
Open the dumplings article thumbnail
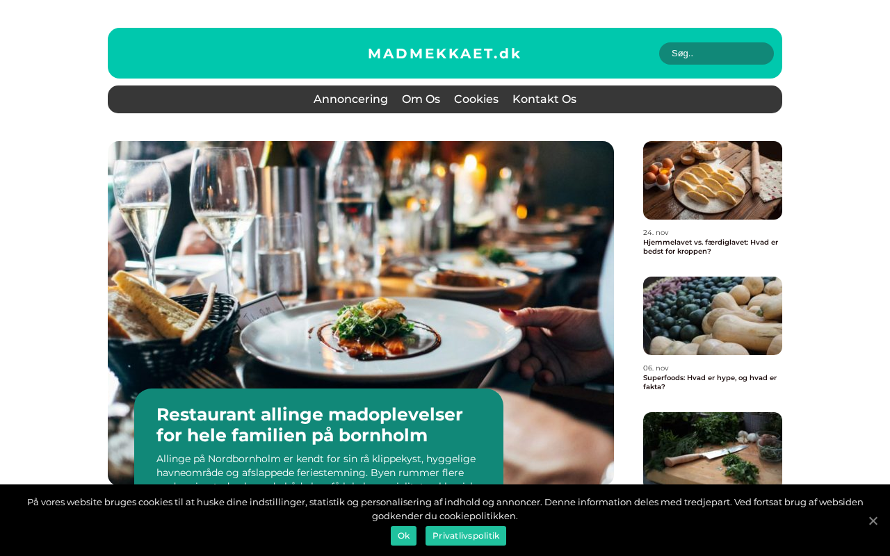pos(713,180)
